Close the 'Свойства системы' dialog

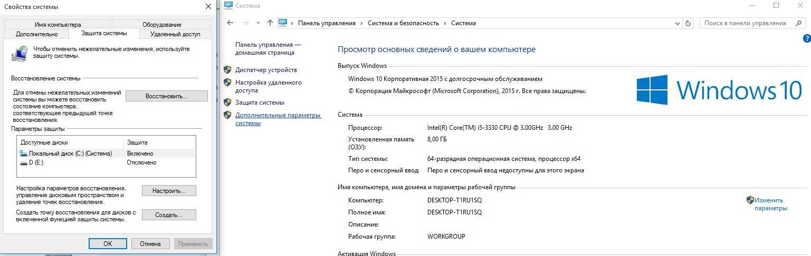(x=208, y=7)
